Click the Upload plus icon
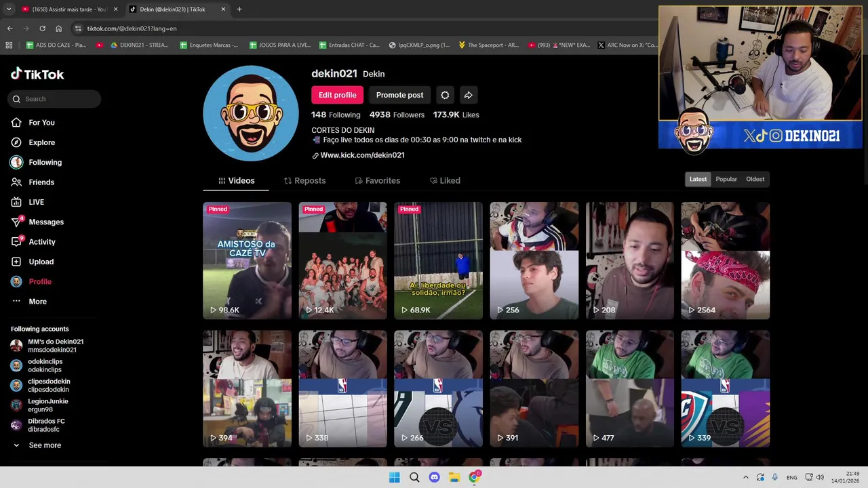This screenshot has height=488, width=868. point(16,262)
